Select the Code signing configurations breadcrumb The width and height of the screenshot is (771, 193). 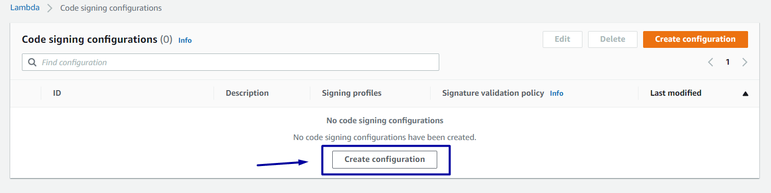[x=111, y=8]
